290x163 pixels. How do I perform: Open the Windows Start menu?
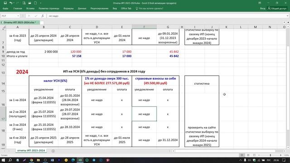tap(3, 160)
